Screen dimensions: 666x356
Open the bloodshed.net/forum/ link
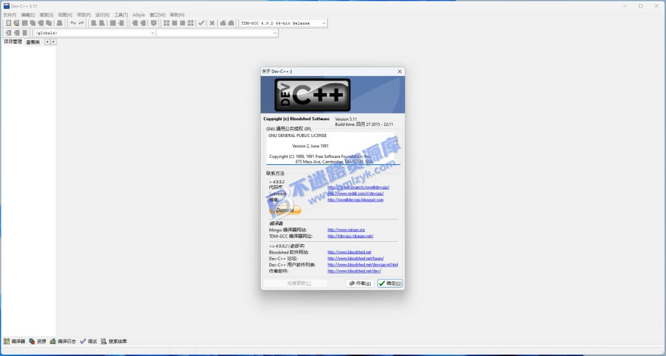tap(356, 259)
